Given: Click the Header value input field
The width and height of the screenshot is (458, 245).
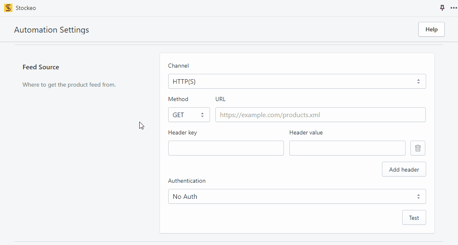Looking at the screenshot, I should pos(347,148).
